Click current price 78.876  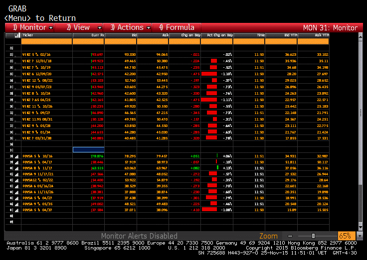click(x=97, y=156)
